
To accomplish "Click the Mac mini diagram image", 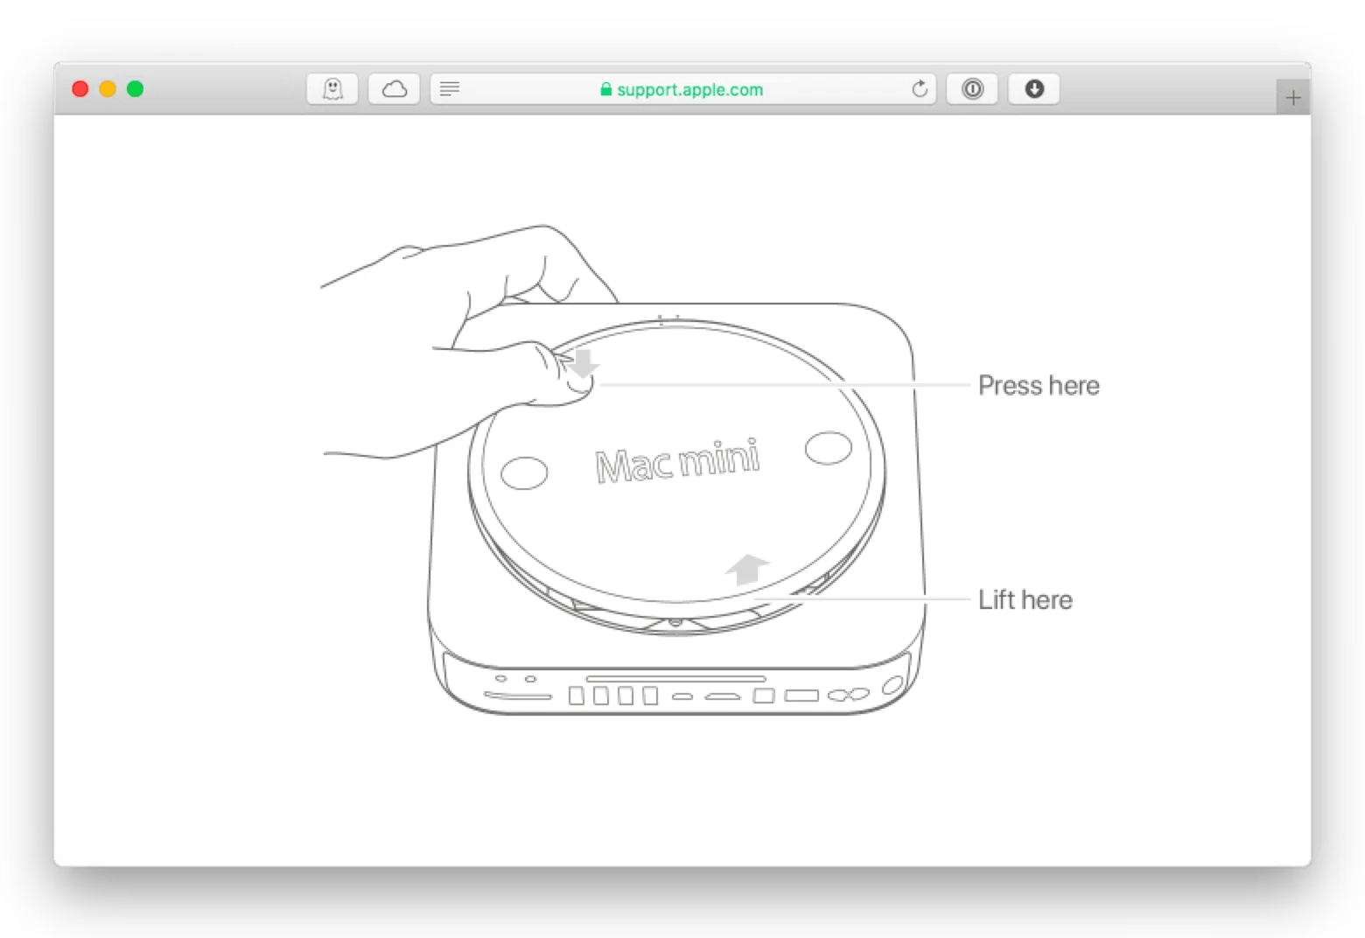I will (x=710, y=470).
